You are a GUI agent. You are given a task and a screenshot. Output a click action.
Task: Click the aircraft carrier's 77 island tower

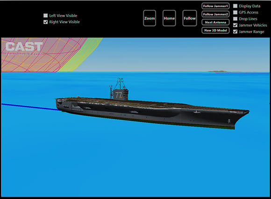[119, 93]
